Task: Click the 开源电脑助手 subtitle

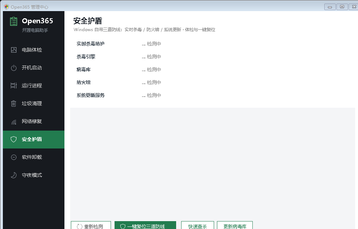Action: click(x=35, y=30)
